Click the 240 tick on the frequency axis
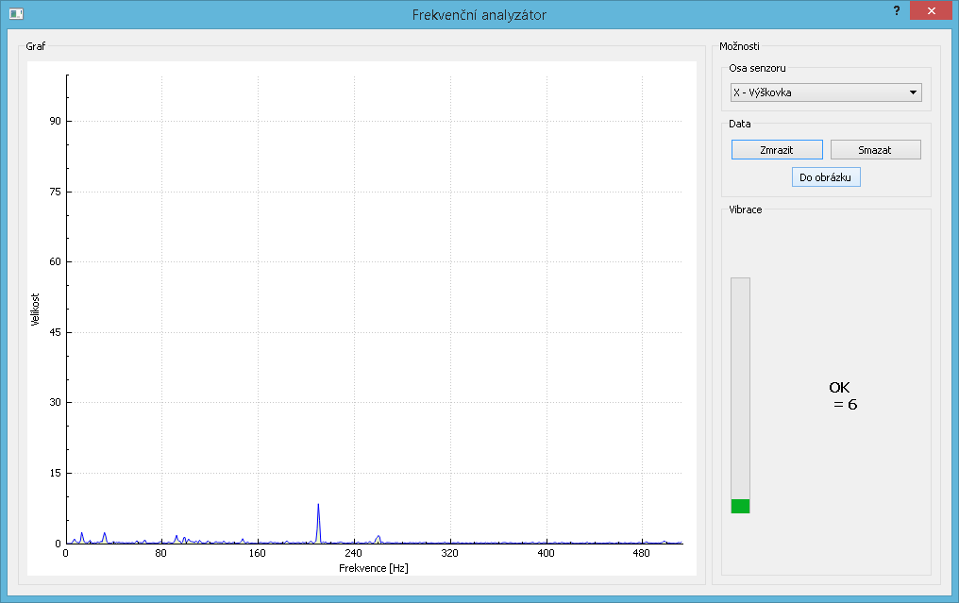This screenshot has width=959, height=603. tap(353, 554)
